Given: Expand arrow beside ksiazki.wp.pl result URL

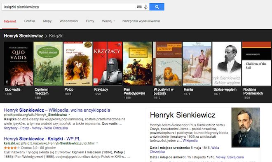Looking at the screenshot, I should (97, 143).
